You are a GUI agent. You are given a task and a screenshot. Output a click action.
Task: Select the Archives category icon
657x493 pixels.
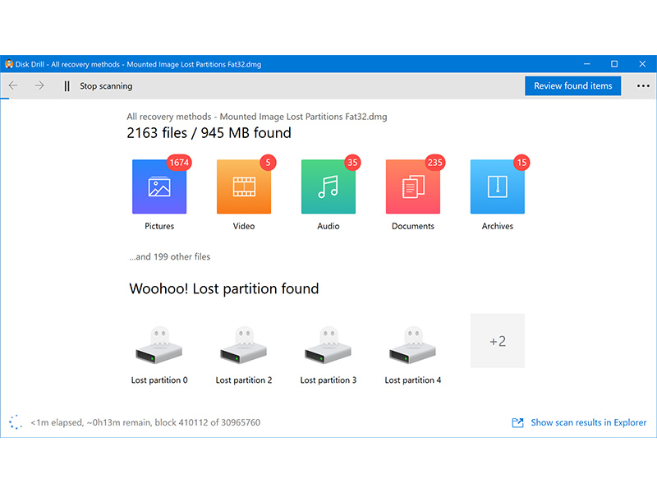[497, 187]
